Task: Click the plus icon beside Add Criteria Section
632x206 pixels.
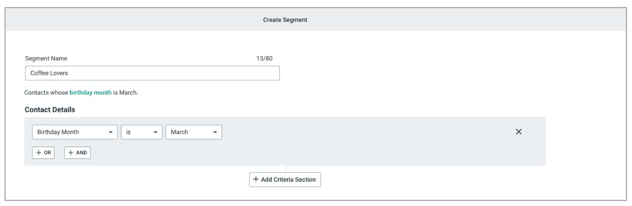Action: (x=256, y=179)
